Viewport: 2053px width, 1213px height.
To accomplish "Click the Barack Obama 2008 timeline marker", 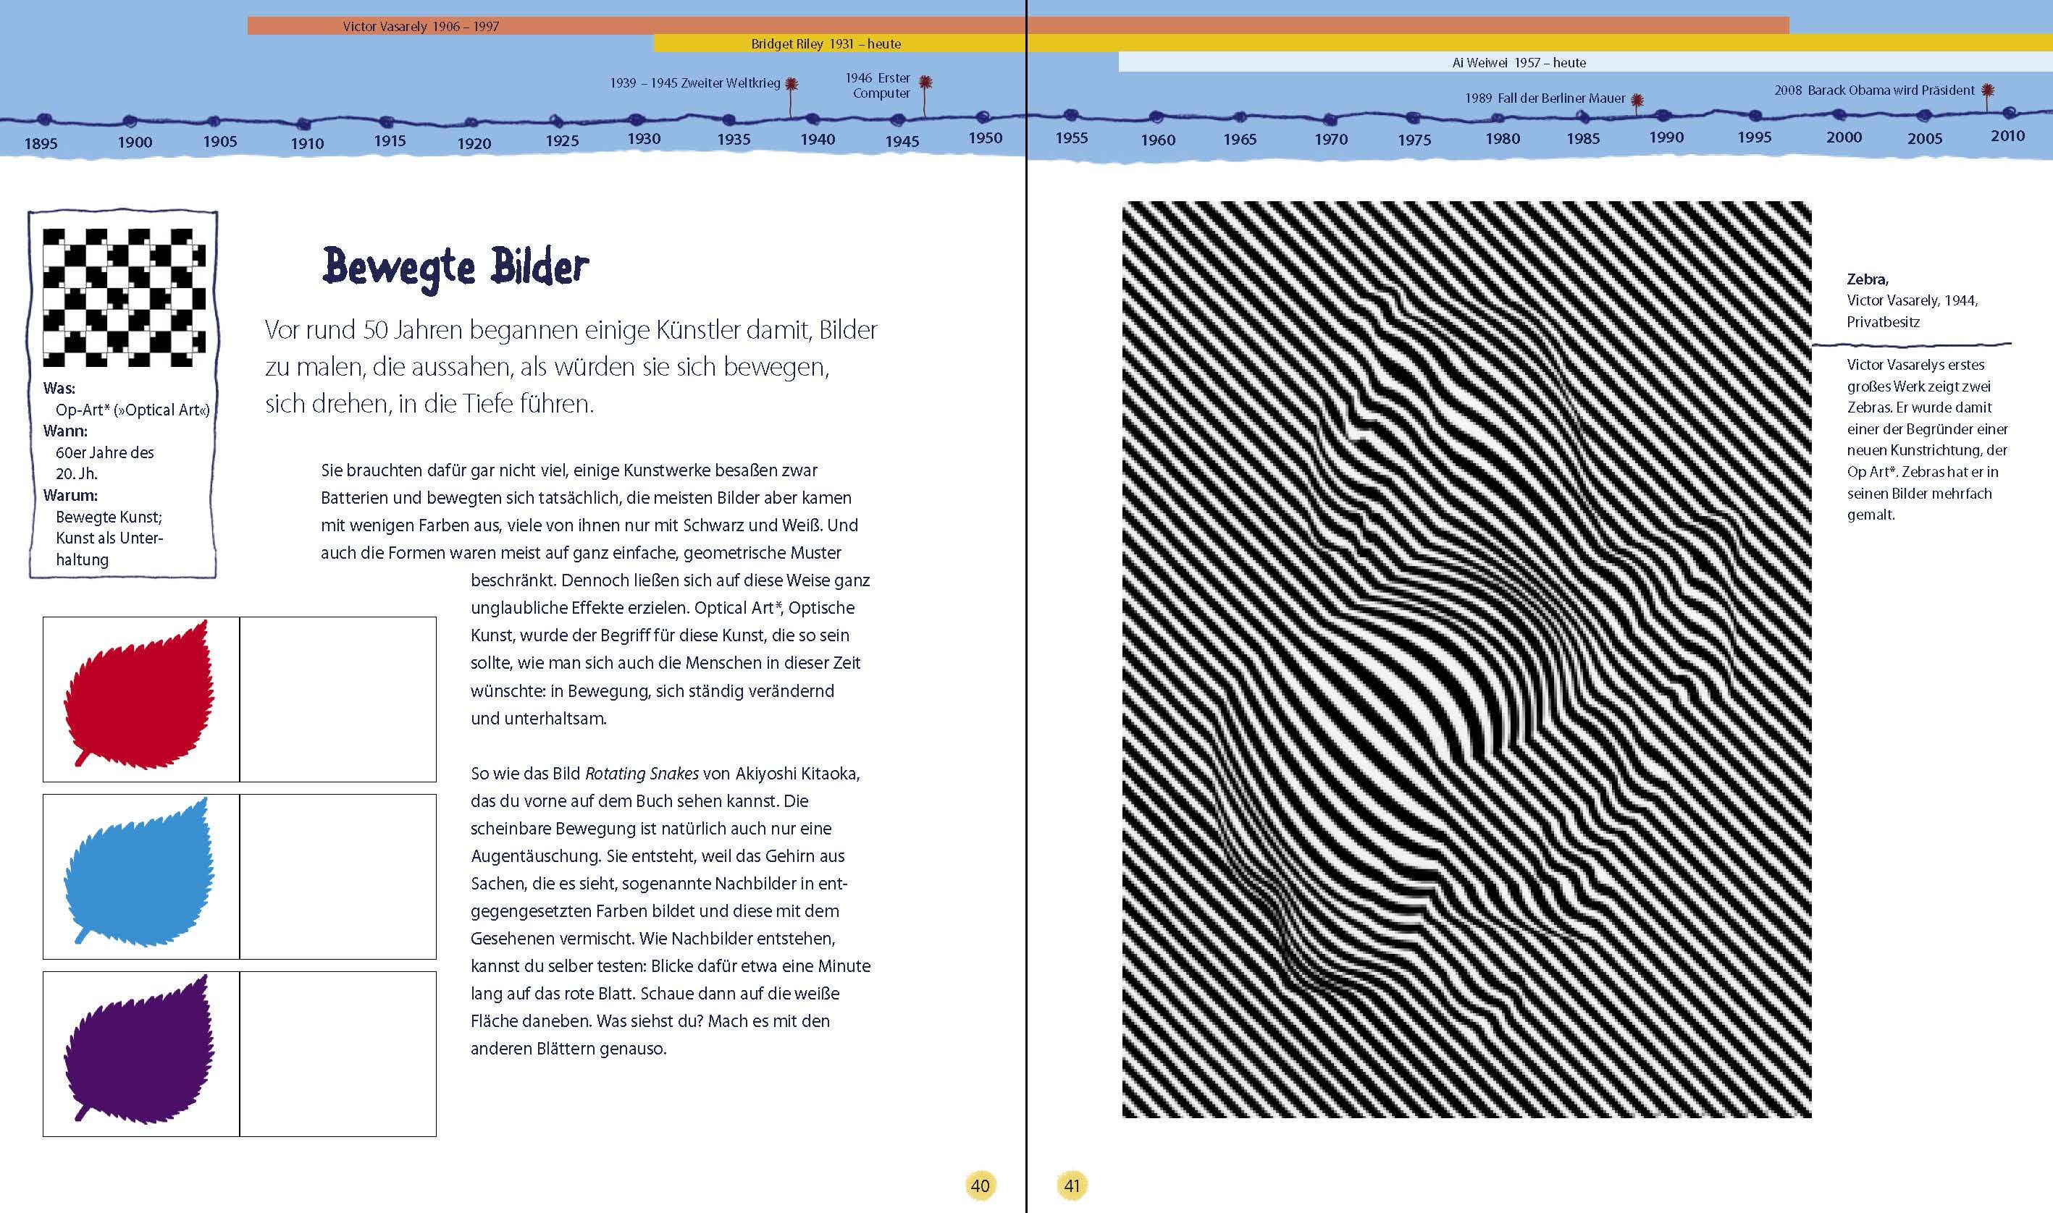I will [1988, 90].
